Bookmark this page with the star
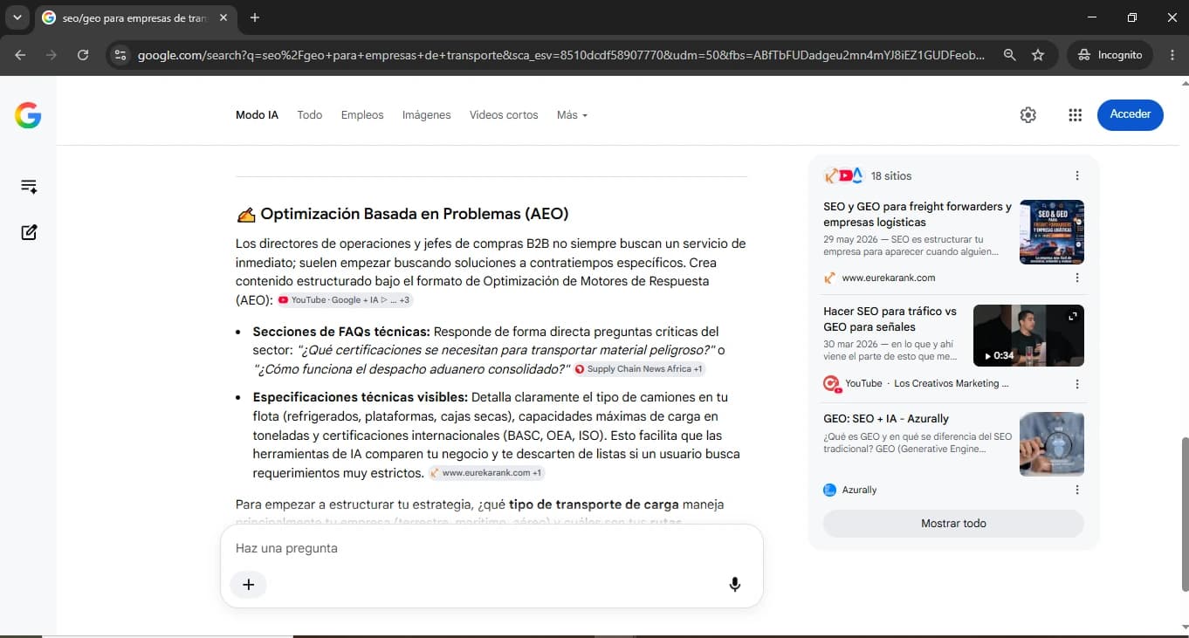The width and height of the screenshot is (1189, 638). (x=1038, y=54)
